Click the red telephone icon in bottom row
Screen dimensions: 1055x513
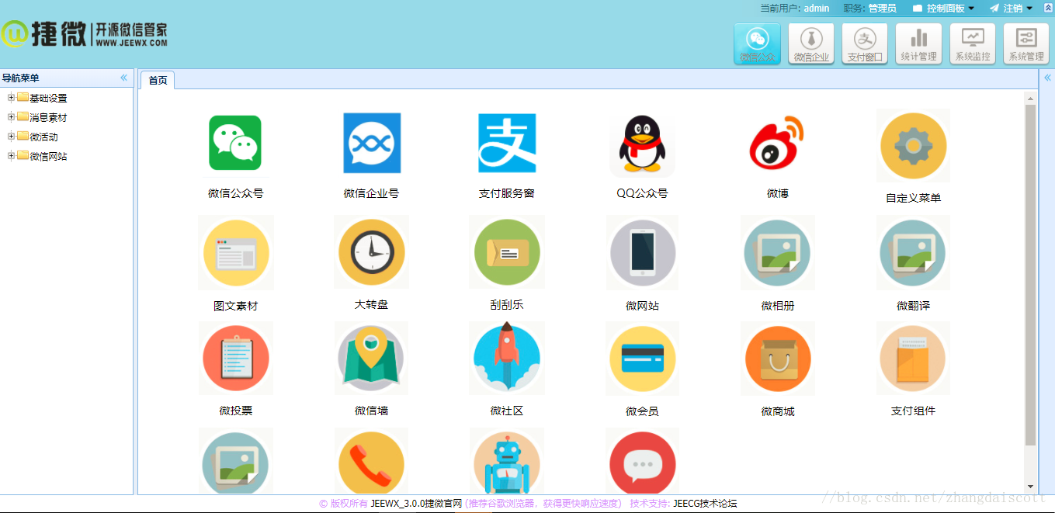(x=371, y=461)
